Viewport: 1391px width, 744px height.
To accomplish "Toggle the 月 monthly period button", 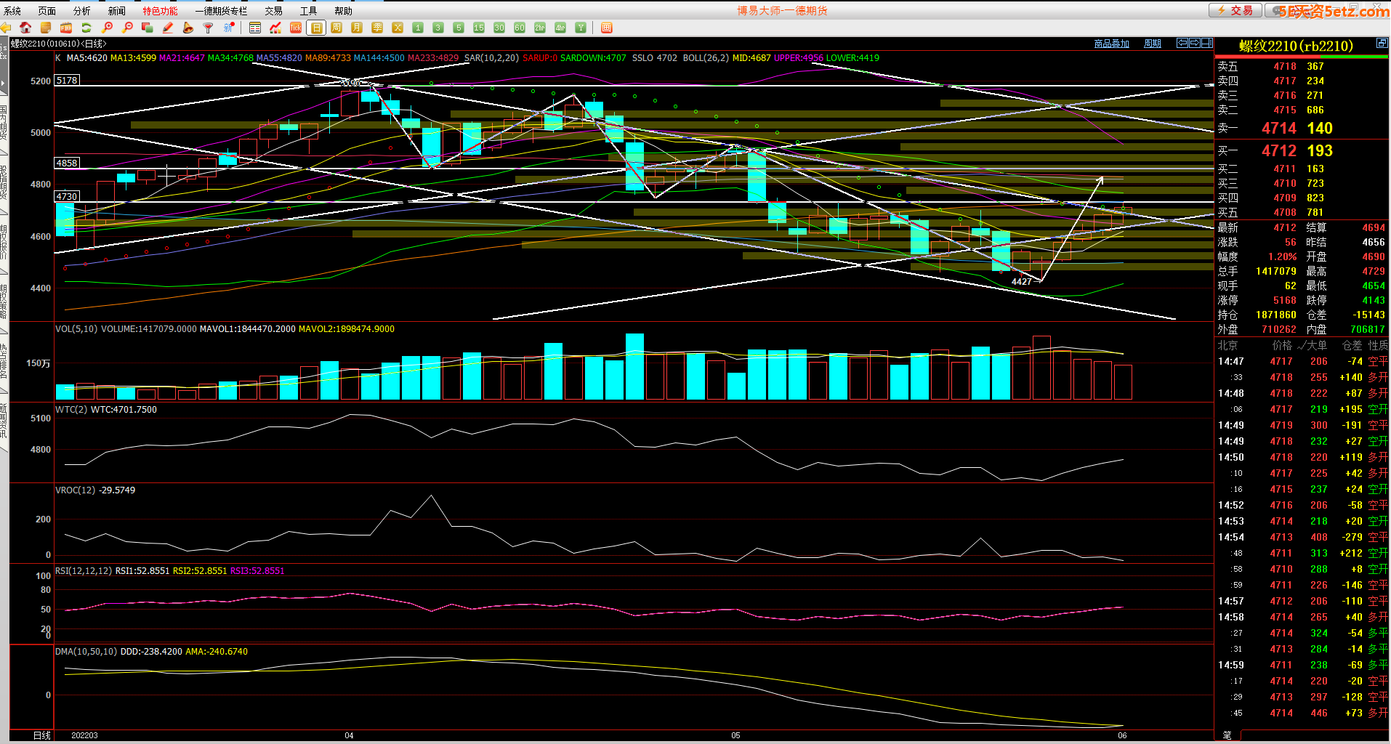I will 357,28.
